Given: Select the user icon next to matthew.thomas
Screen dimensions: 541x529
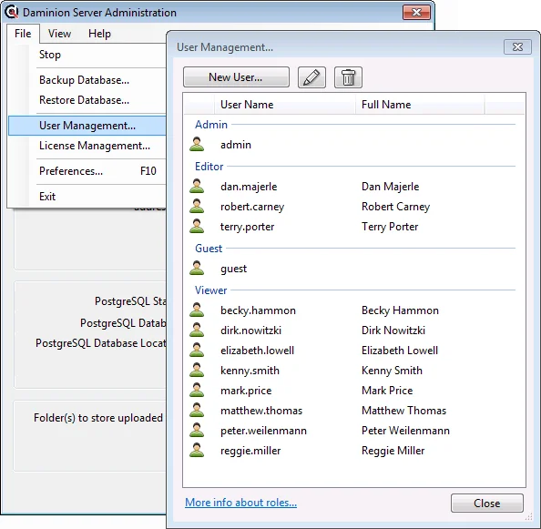Looking at the screenshot, I should point(197,410).
